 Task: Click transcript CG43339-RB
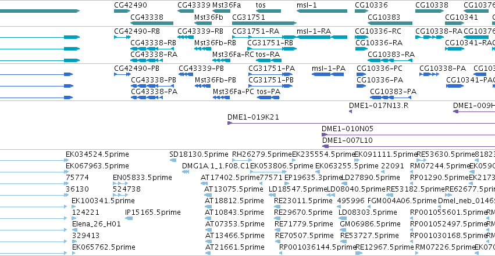pyautogui.click(x=186, y=37)
